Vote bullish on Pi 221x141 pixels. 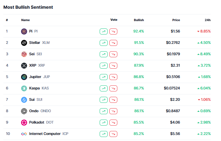pos(104,31)
